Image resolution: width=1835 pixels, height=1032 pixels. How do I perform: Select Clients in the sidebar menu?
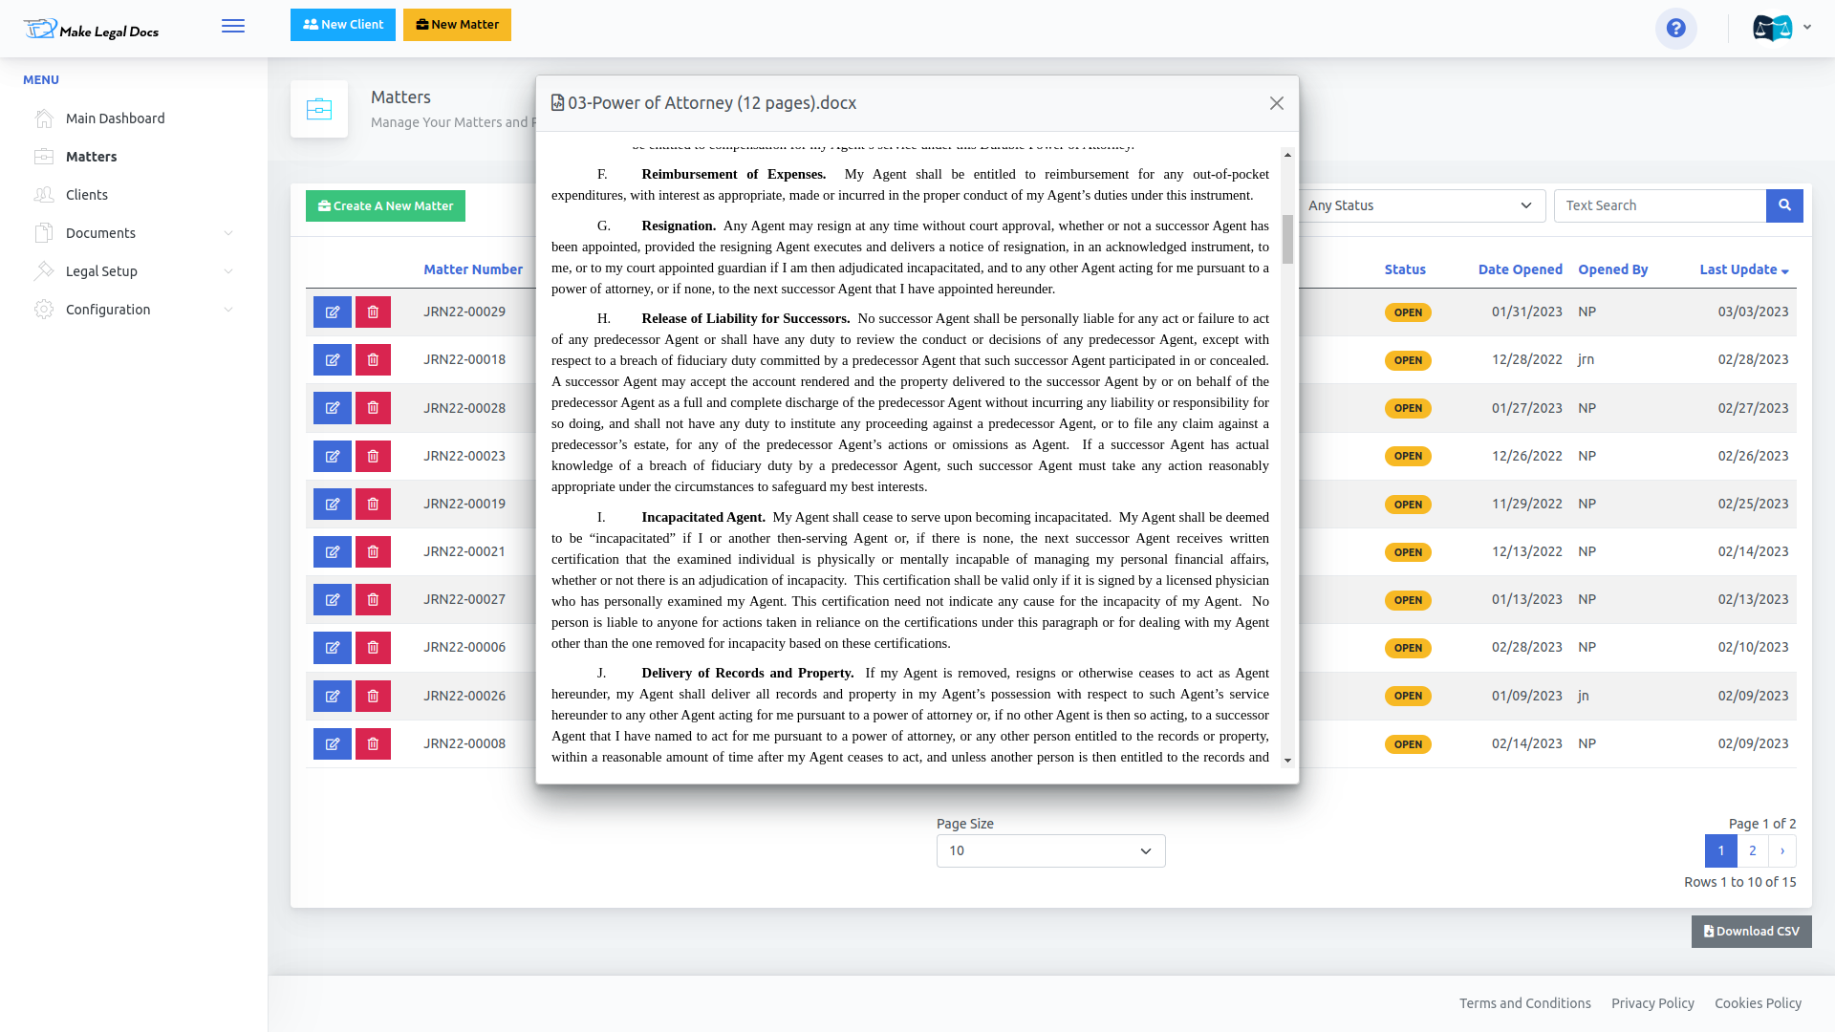click(x=87, y=195)
